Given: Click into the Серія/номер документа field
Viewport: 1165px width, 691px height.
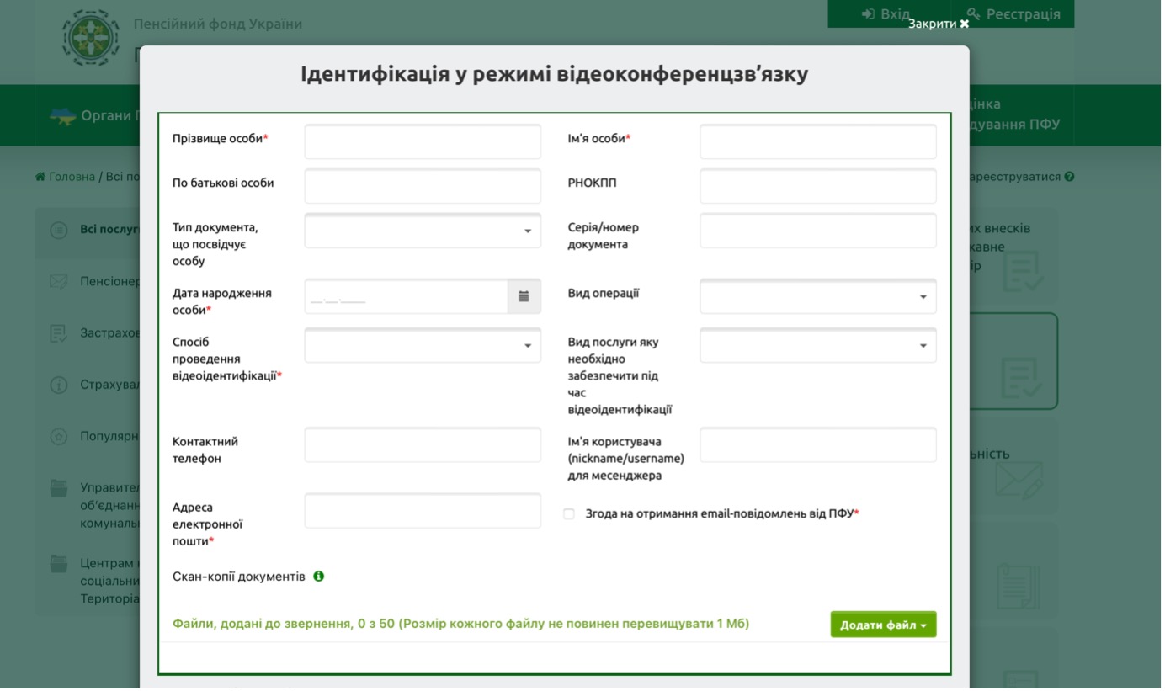Looking at the screenshot, I should (821, 231).
